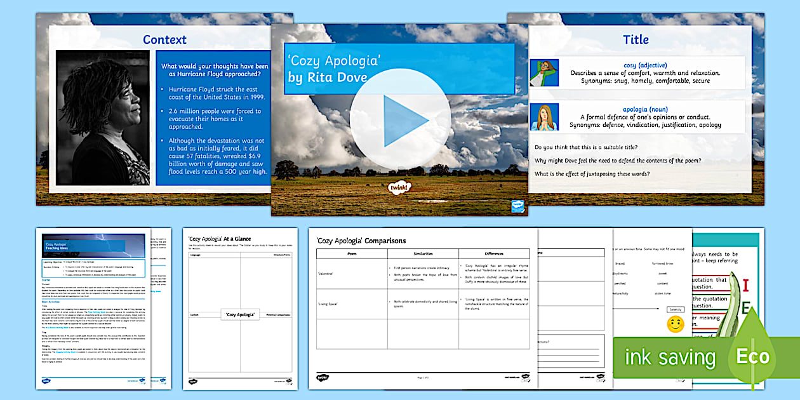
Task: Click the central 'Cozy Apologia' box on worksheet
Action: point(241,314)
